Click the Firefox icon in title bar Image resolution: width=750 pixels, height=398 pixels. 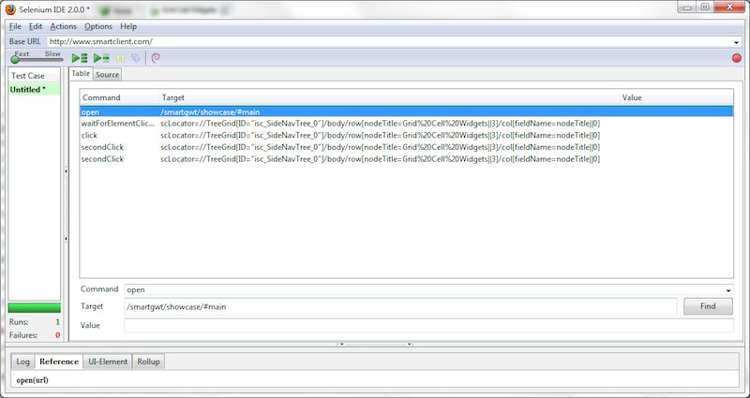click(9, 8)
